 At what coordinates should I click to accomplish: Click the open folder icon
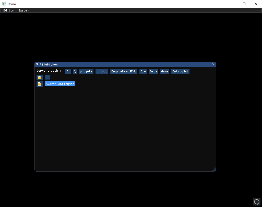40,77
